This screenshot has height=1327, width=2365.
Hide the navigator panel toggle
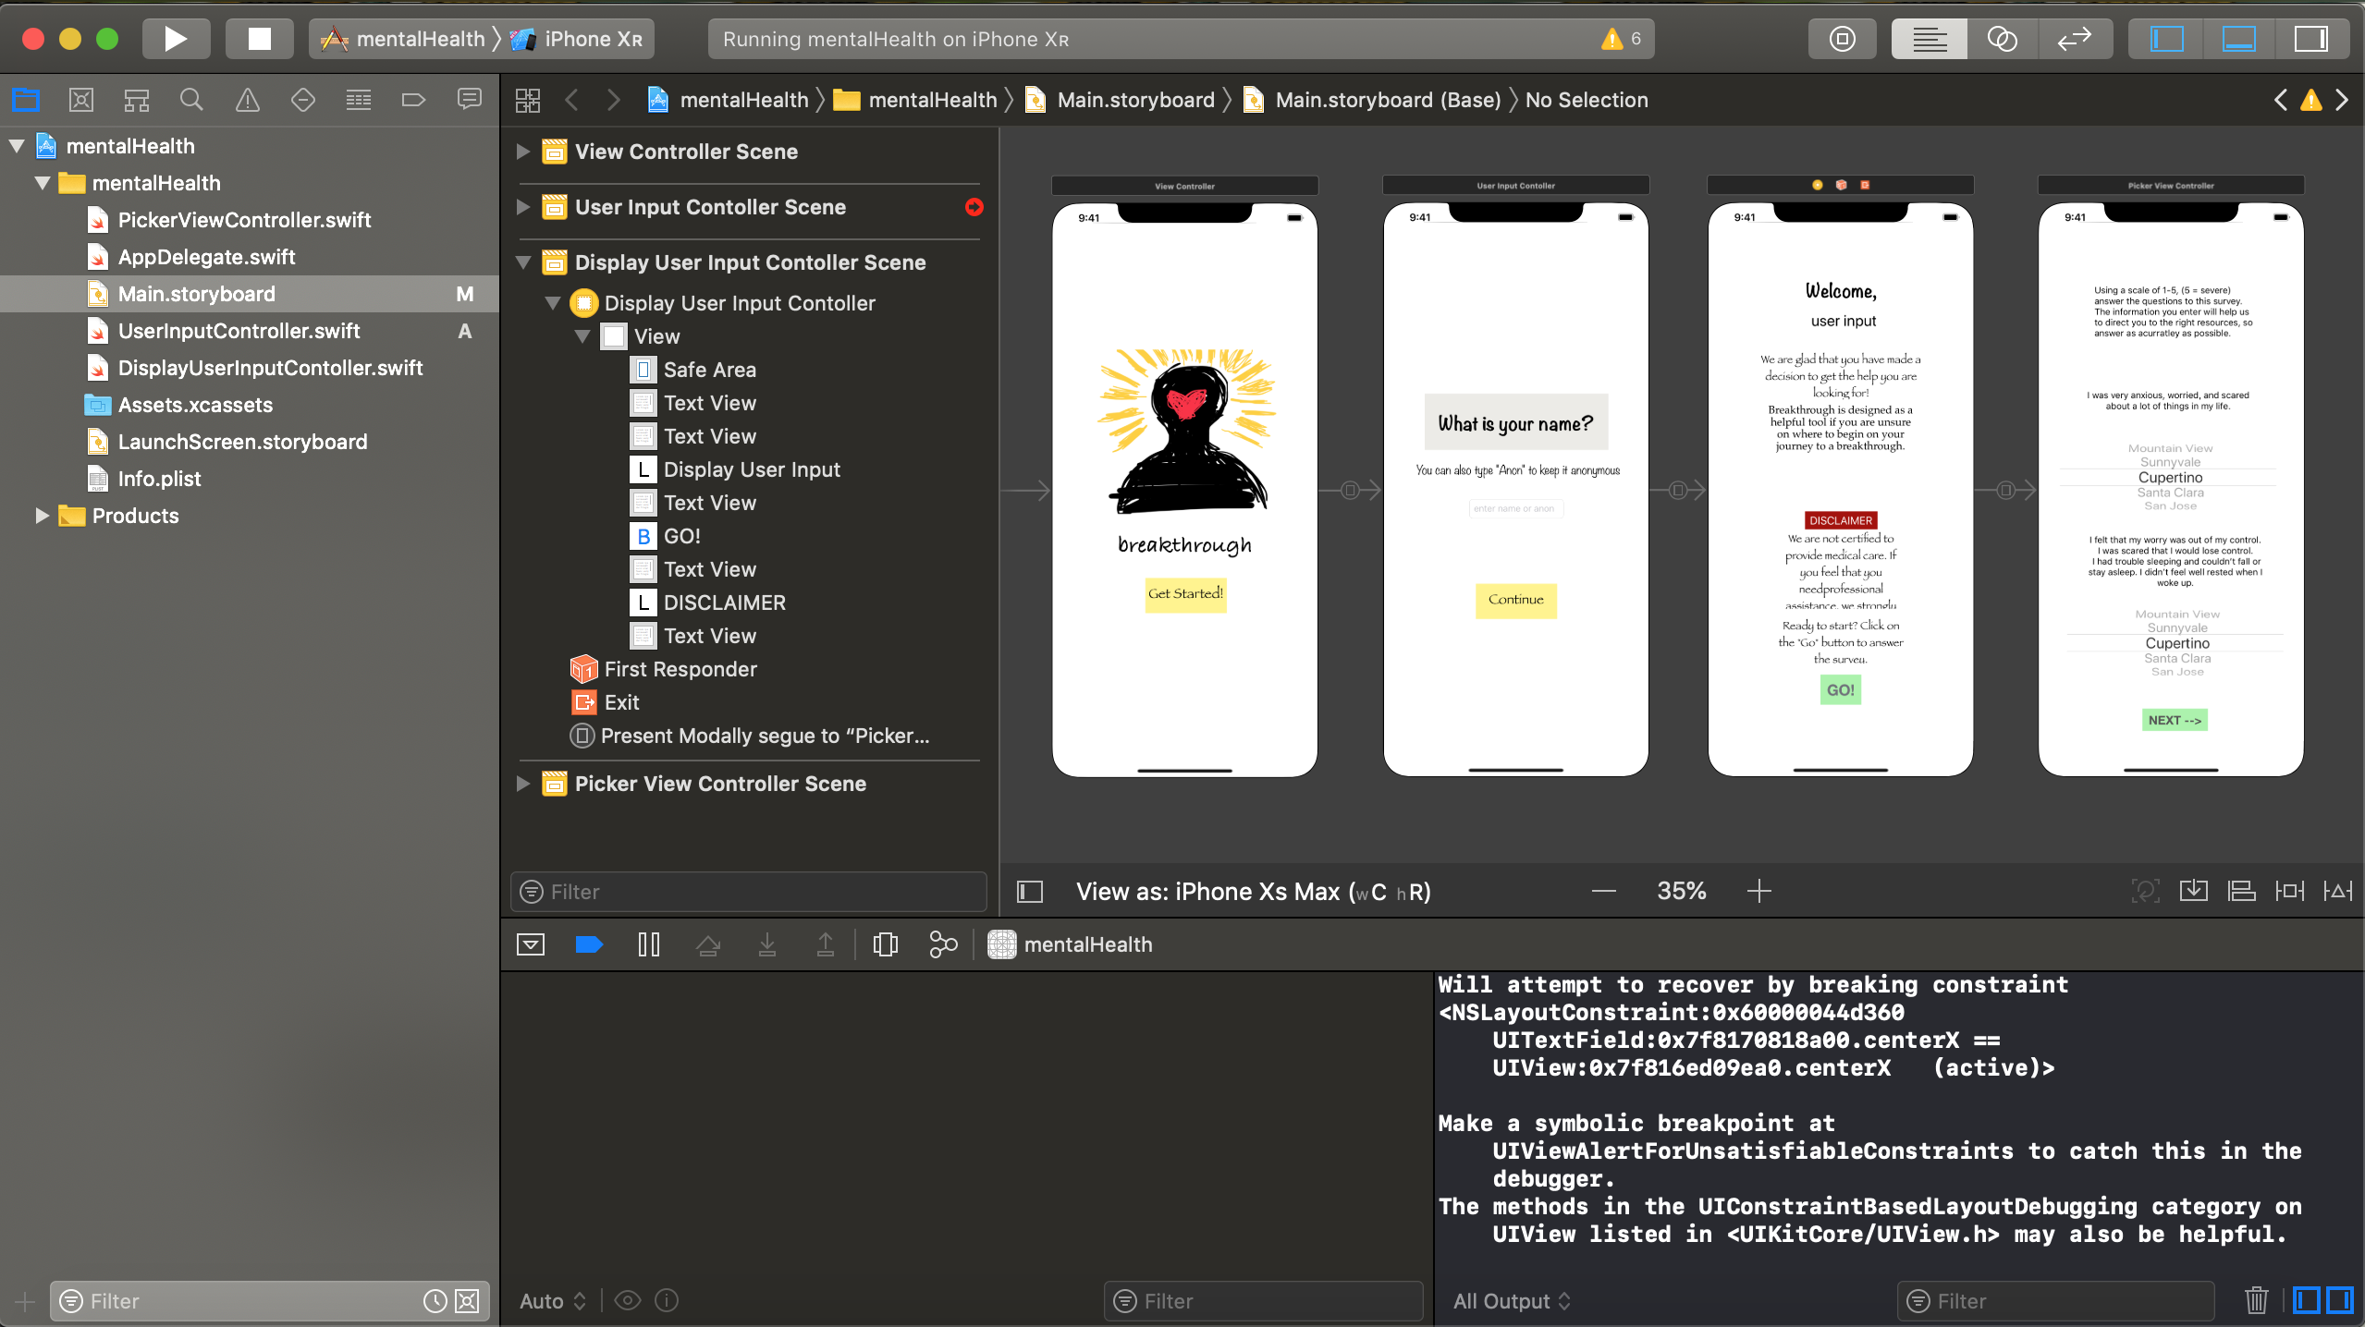coord(2166,39)
